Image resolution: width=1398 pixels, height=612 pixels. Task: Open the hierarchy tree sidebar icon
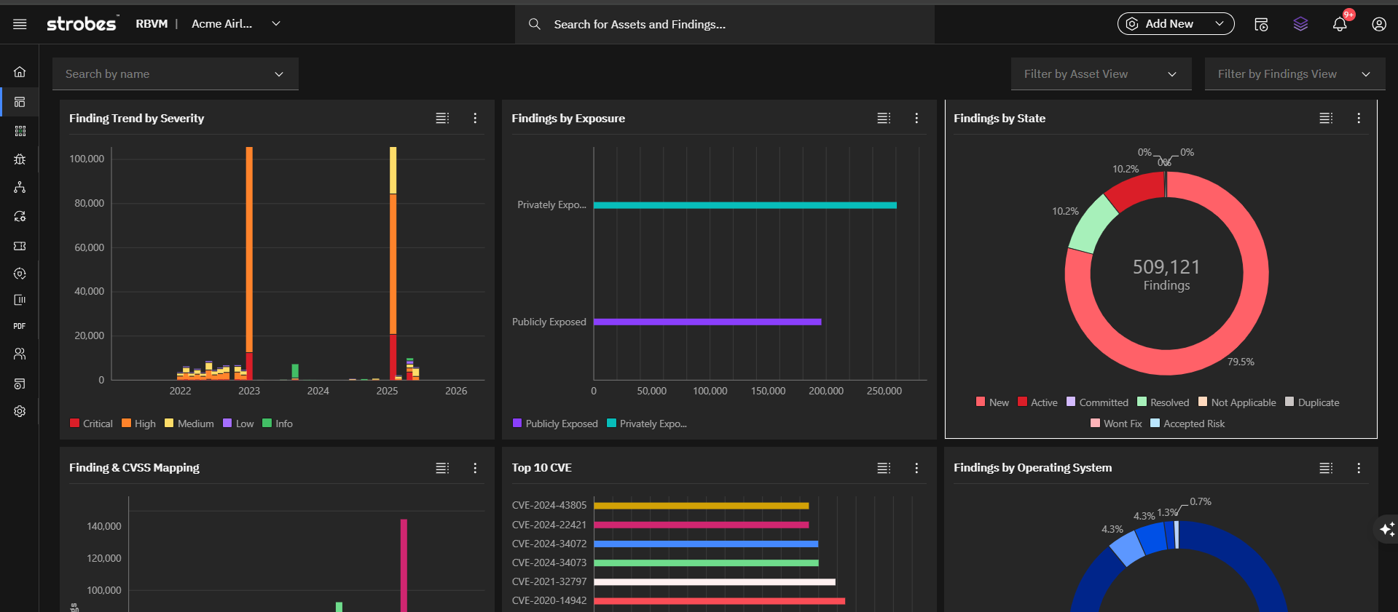pos(20,188)
